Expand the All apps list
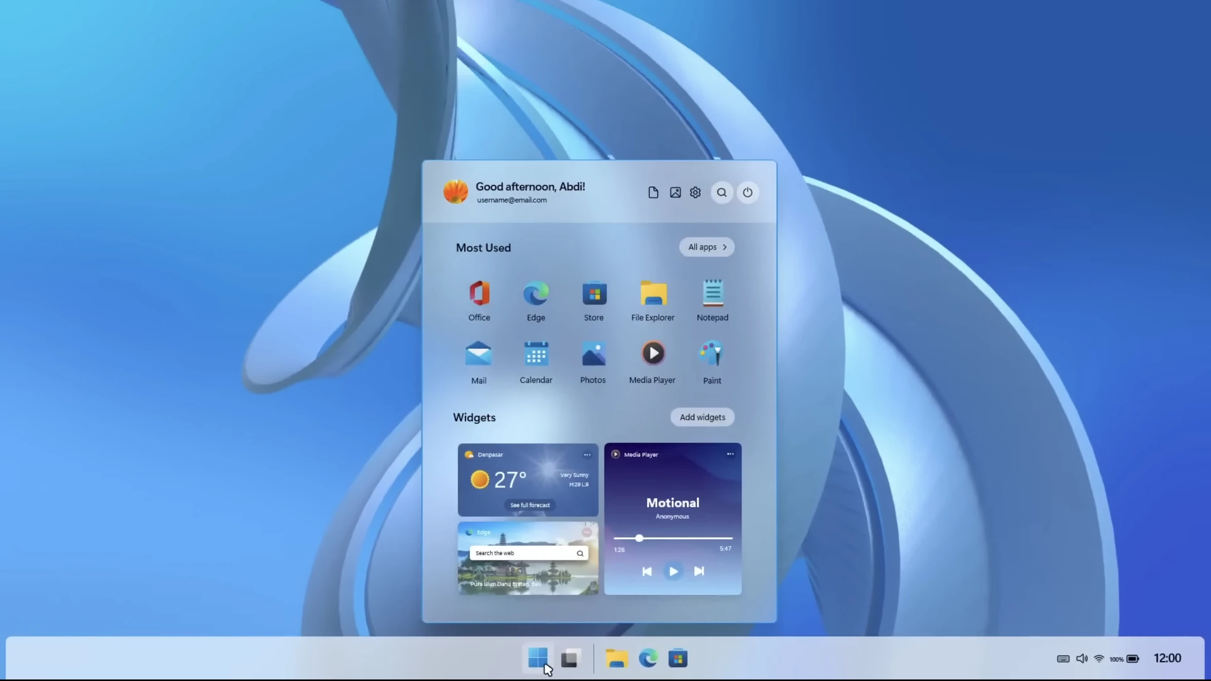The image size is (1211, 681). 707,247
